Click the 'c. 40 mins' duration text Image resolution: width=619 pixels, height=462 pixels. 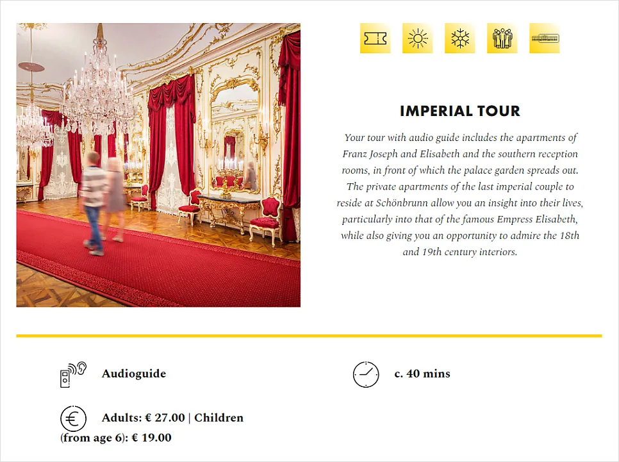422,374
